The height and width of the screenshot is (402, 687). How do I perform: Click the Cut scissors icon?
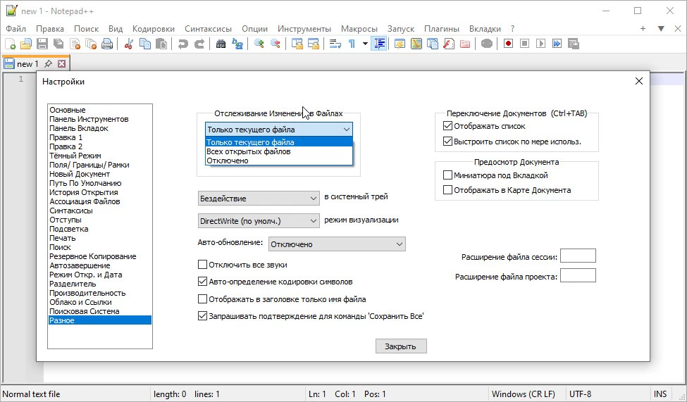[129, 44]
